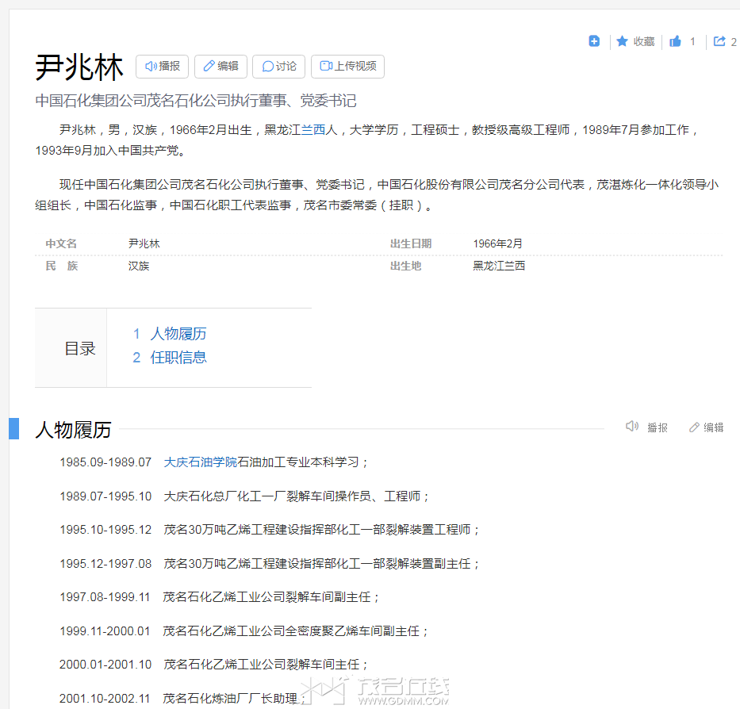This screenshot has width=740, height=709.
Task: Click the 目录 heading label
Action: [80, 348]
